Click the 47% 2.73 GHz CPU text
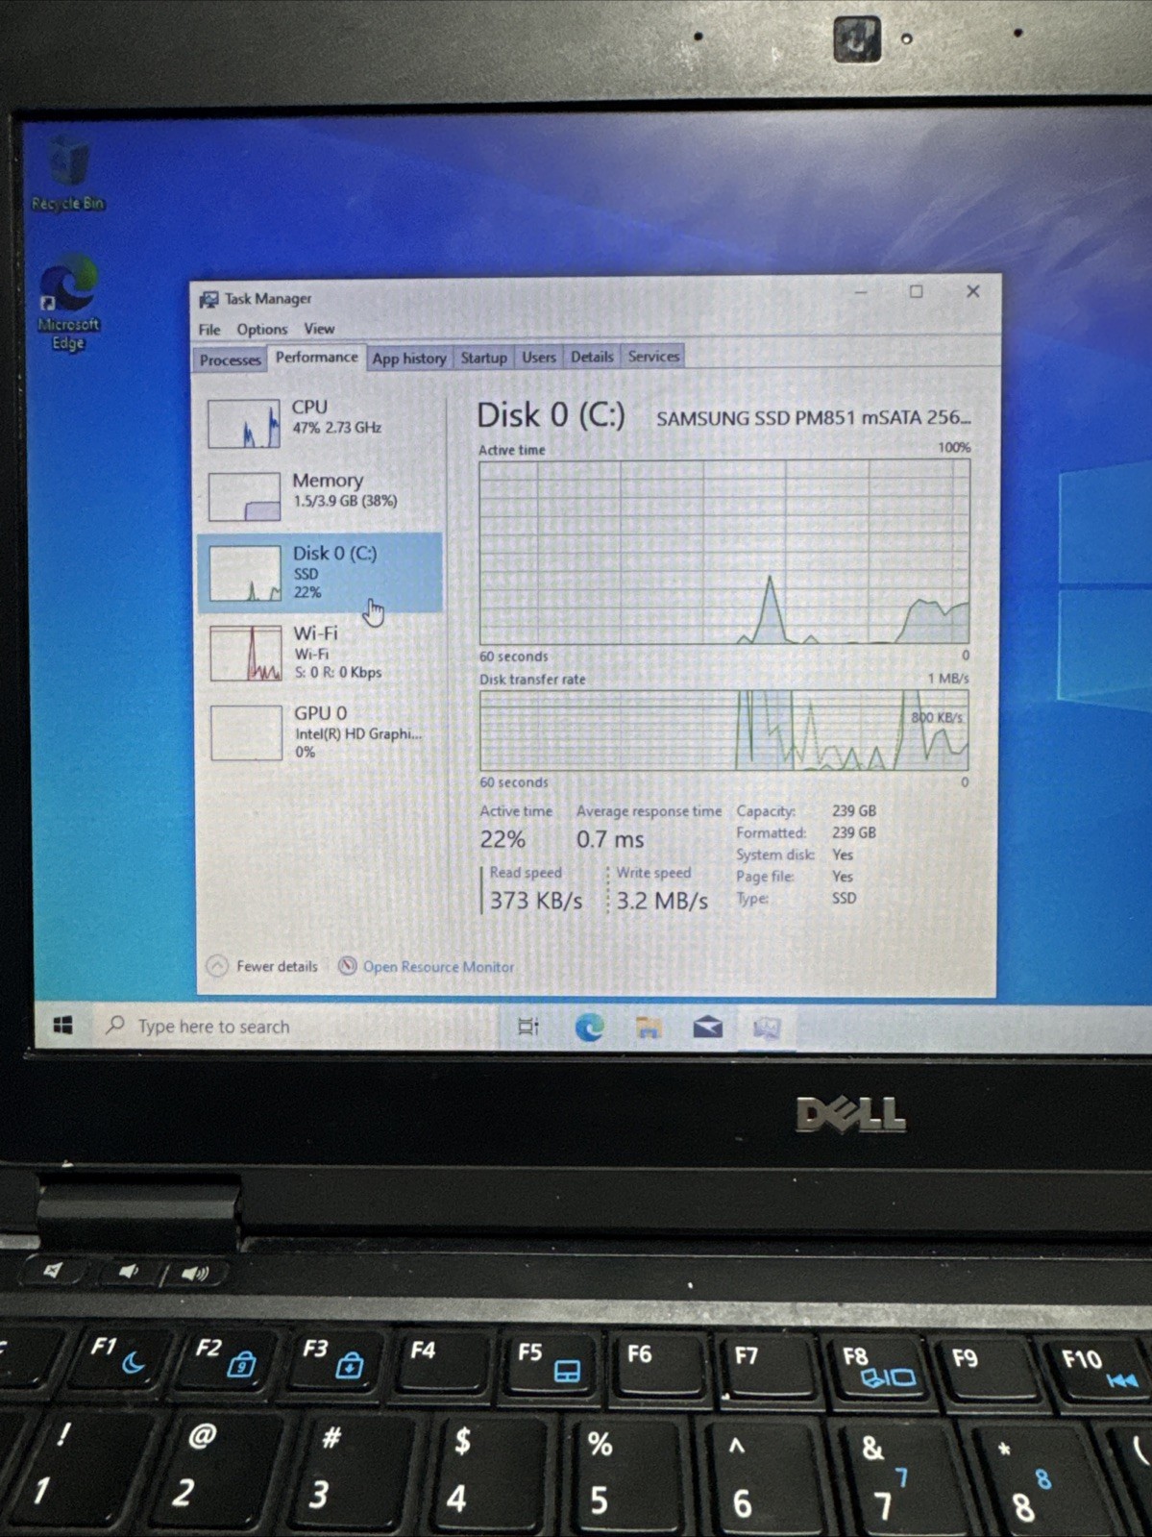This screenshot has width=1152, height=1537. click(336, 428)
